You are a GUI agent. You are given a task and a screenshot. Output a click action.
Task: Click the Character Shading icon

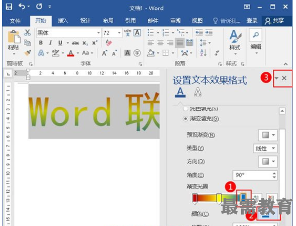(x=127, y=53)
